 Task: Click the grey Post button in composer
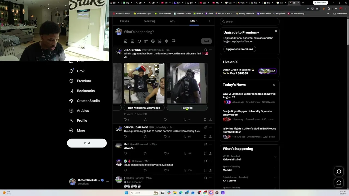tap(206, 41)
